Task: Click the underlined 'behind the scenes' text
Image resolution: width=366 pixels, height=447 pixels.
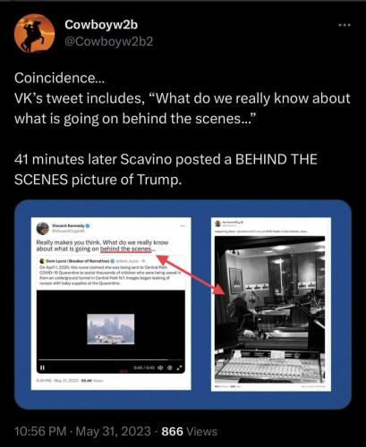Action: [x=127, y=249]
